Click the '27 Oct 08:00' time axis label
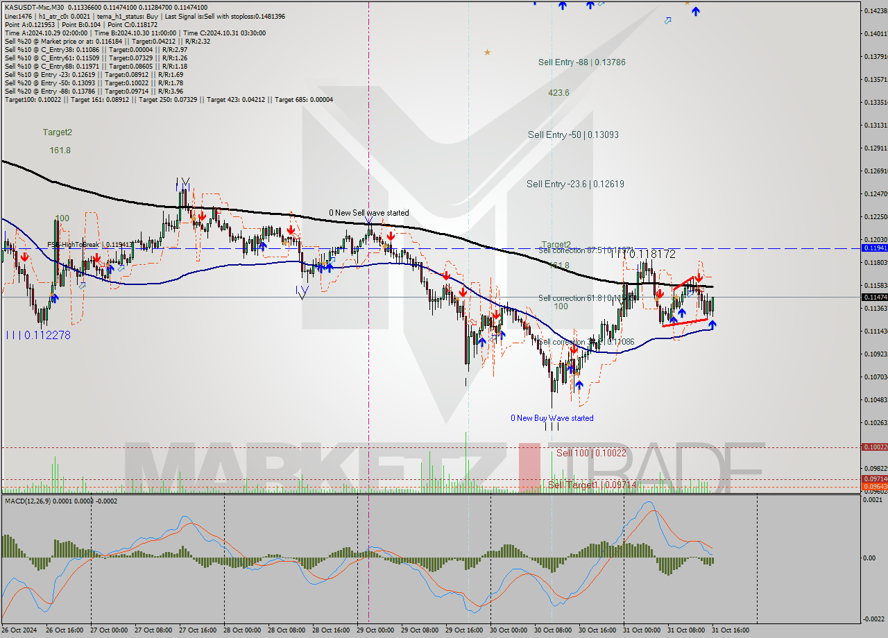 coord(153,630)
